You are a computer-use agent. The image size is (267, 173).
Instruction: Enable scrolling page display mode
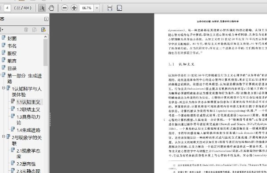coord(110,8)
